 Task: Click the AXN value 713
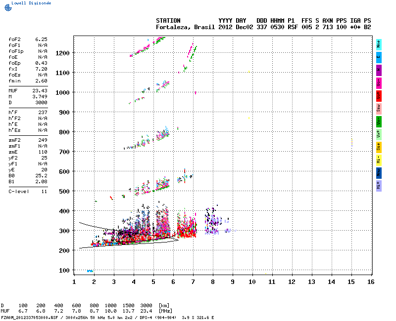point(327,27)
